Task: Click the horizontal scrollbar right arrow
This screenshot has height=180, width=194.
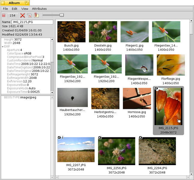Action: pyautogui.click(x=188, y=177)
